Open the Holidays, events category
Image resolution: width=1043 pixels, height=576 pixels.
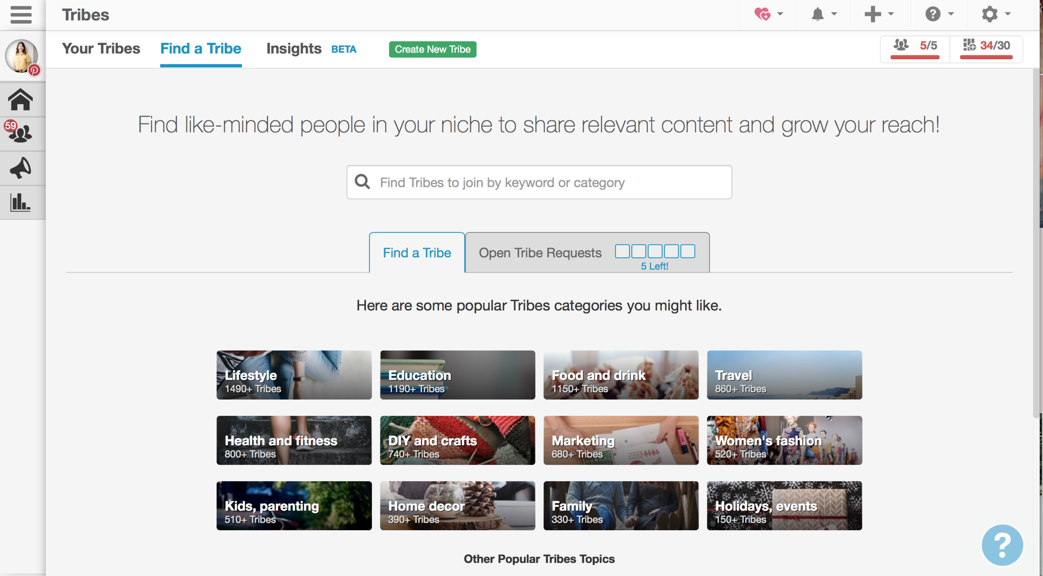784,506
